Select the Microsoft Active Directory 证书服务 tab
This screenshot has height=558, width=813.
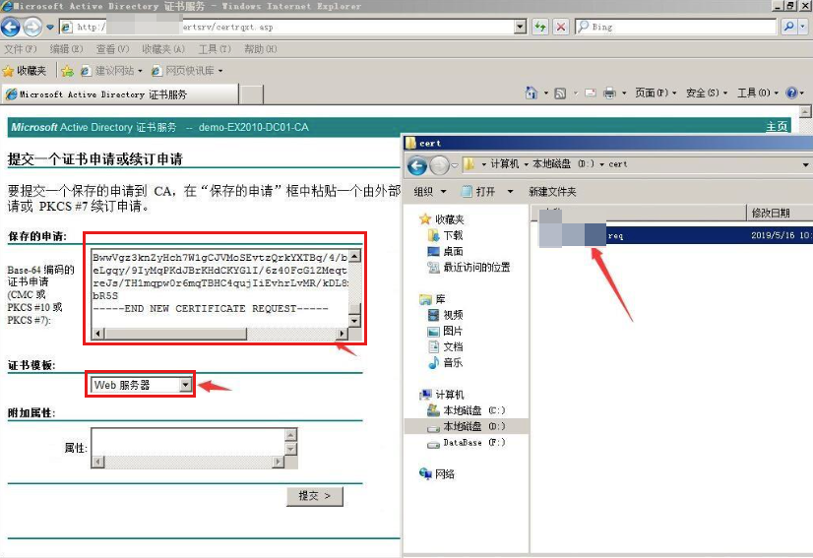click(x=120, y=94)
